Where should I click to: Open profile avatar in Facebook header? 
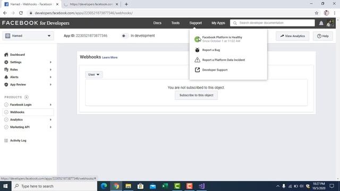(x=330, y=23)
